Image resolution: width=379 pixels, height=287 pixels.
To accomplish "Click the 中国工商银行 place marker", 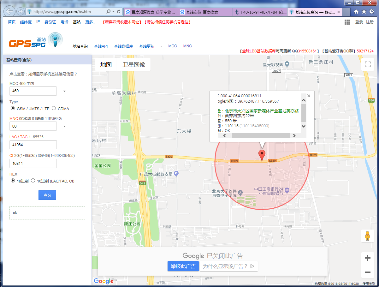I will (287, 190).
